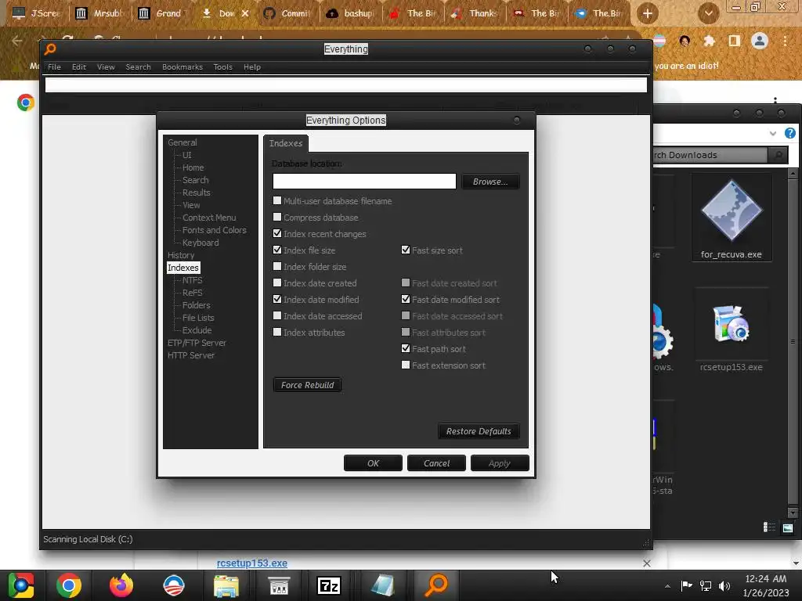
Task: Click the Cancel button
Action: point(436,463)
